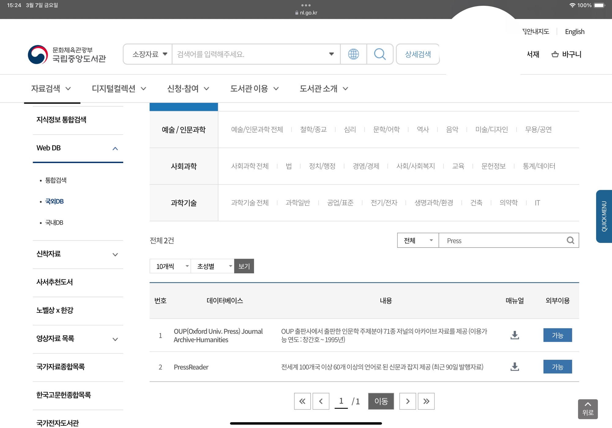The height and width of the screenshot is (428, 612).
Task: Click the globe multilingual keyboard icon
Action: (353, 54)
